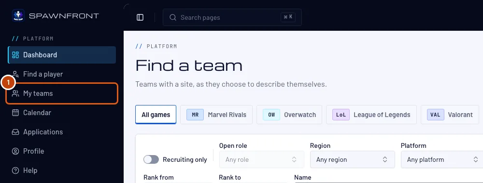The width and height of the screenshot is (483, 183).
Task: Toggle the sidebar panel icon
Action: coord(140,17)
